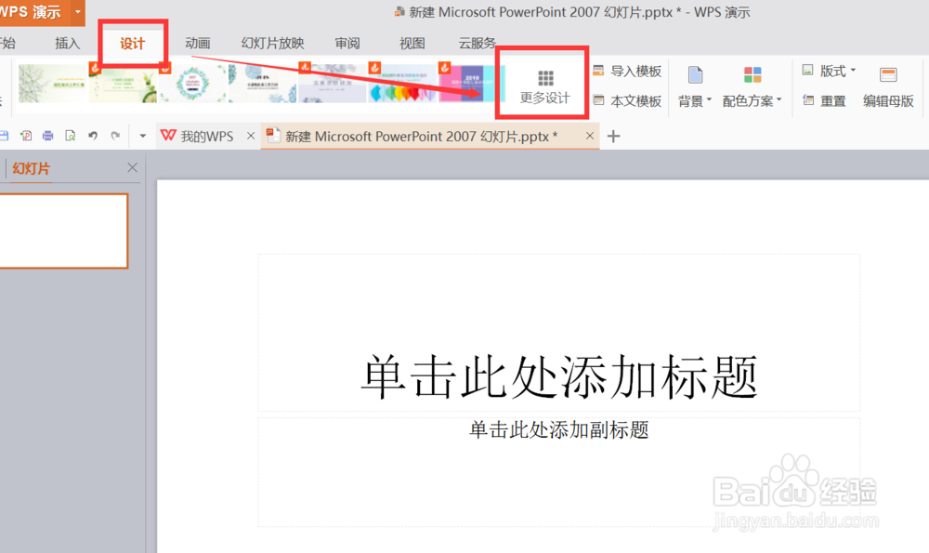Apply the colorful paper fans template
This screenshot has height=553, width=929.
(402, 83)
